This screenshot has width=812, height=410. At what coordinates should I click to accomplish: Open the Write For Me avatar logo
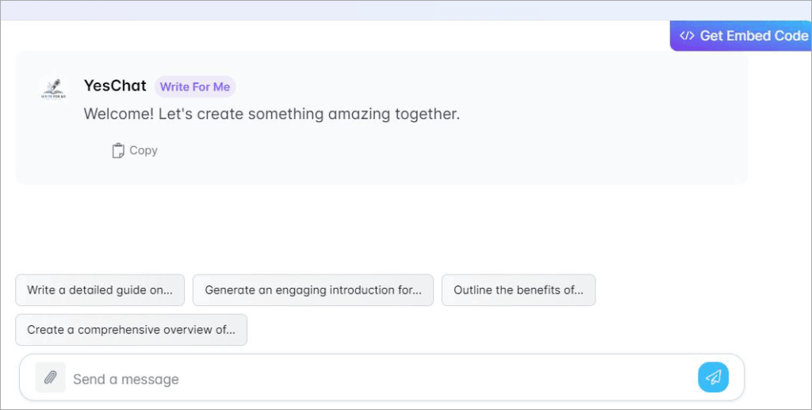click(x=54, y=87)
